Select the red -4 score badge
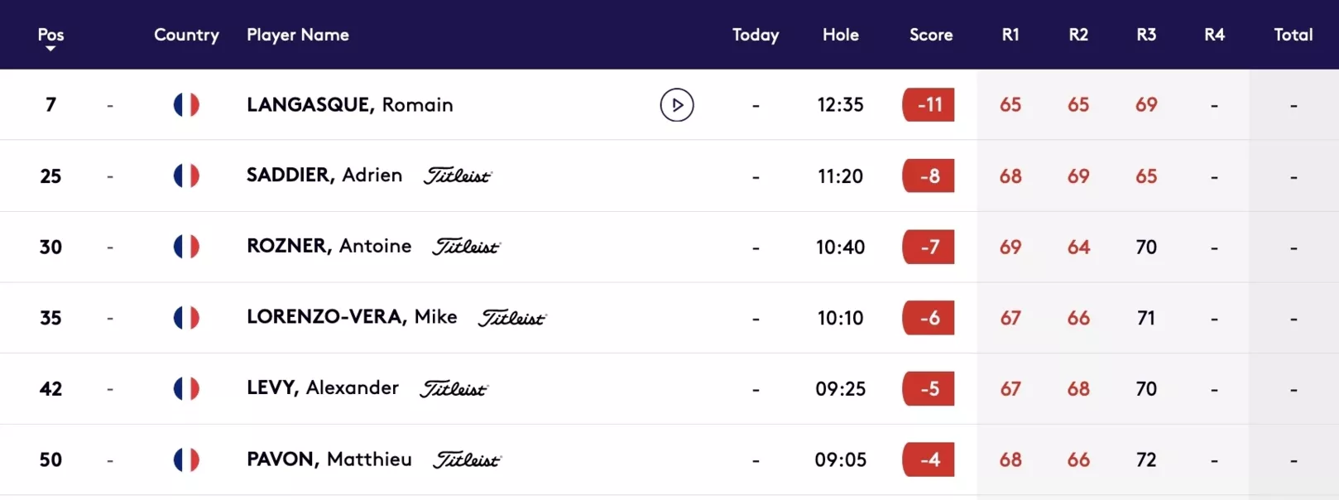Viewport: 1339px width, 500px height. (x=929, y=459)
